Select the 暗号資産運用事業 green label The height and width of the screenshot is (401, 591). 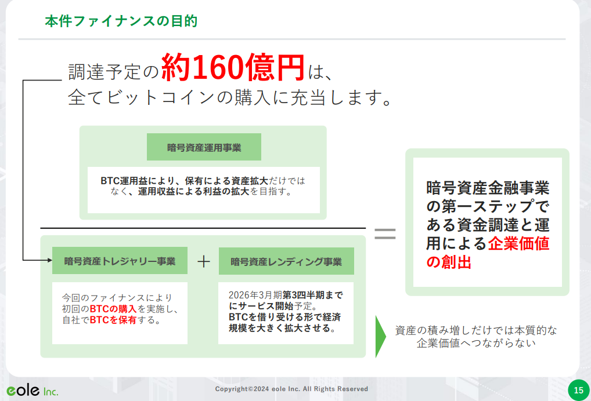tap(204, 147)
